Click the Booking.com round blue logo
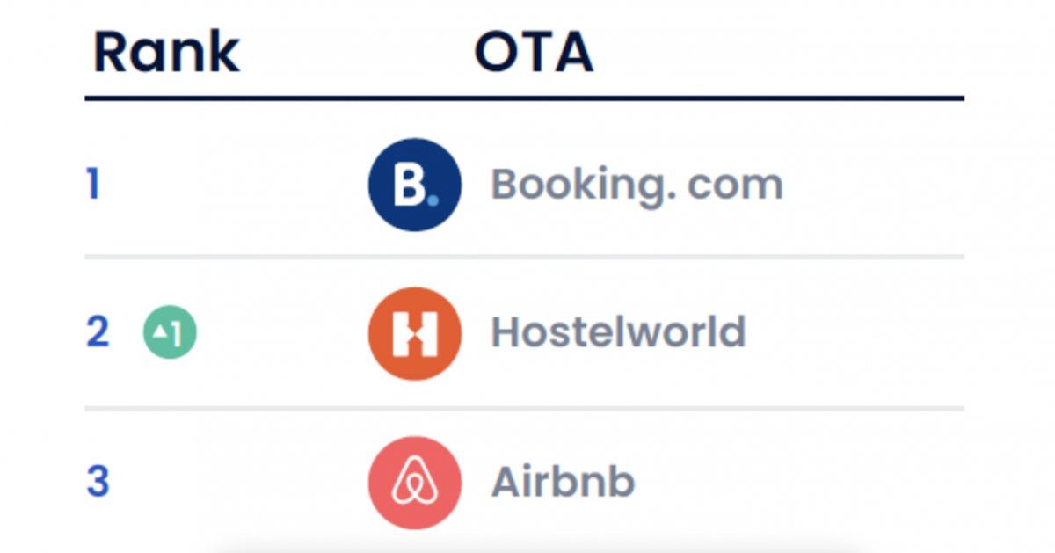 (414, 185)
